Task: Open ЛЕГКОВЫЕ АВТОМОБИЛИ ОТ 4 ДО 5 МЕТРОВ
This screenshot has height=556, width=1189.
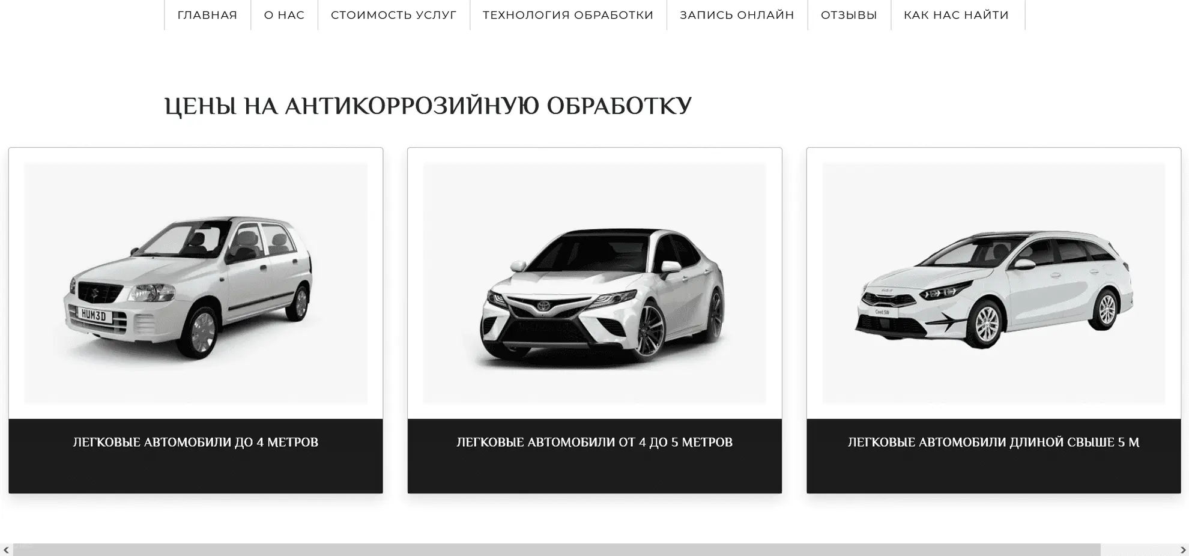Action: click(594, 443)
